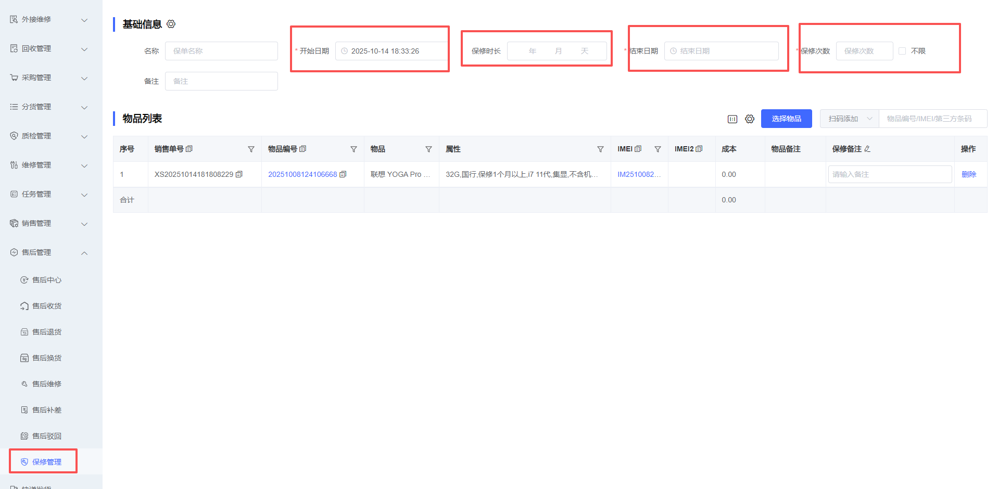
Task: Click the 结束日期 date field
Action: point(721,51)
